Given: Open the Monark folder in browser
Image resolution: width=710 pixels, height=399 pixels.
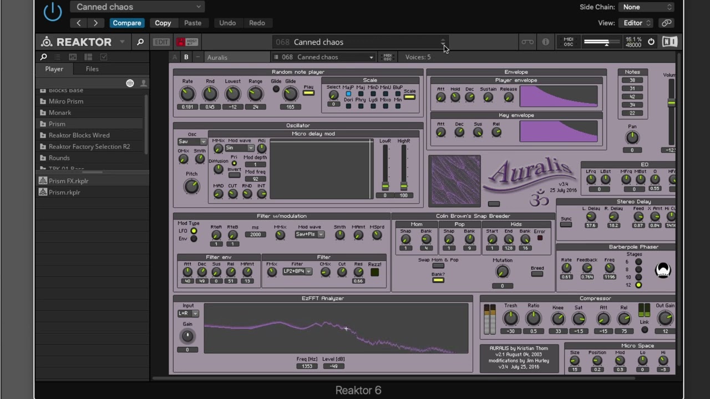Looking at the screenshot, I should click(x=89, y=112).
